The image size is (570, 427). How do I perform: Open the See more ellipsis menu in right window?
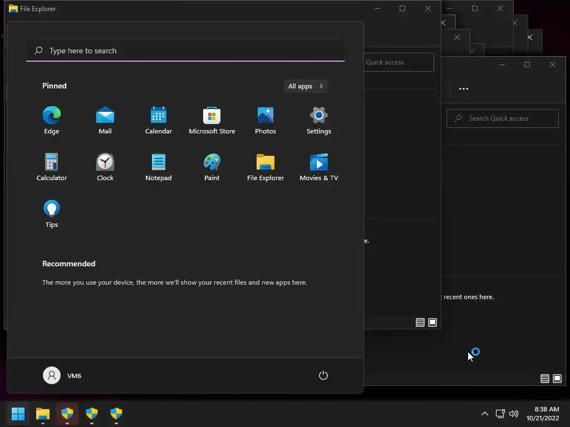[464, 88]
